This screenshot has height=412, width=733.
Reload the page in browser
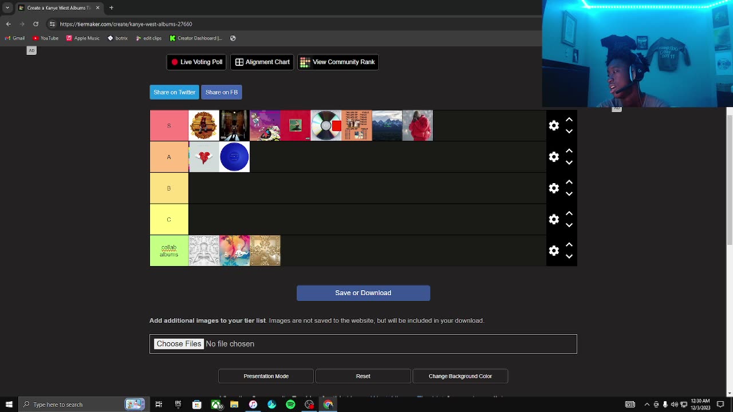(36, 24)
